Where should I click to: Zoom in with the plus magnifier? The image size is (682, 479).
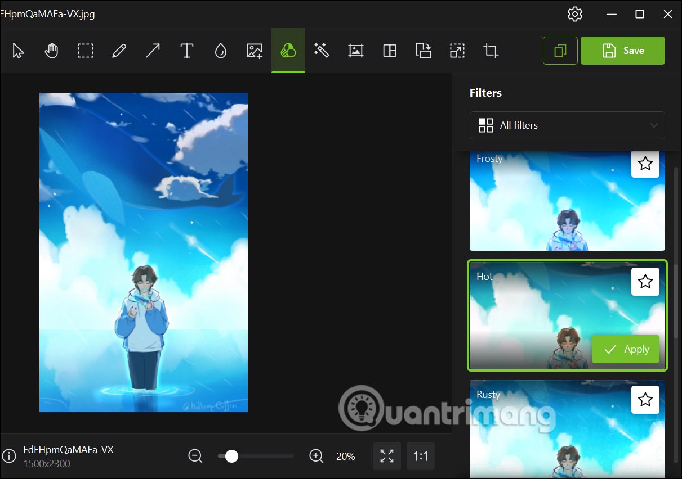click(x=317, y=456)
